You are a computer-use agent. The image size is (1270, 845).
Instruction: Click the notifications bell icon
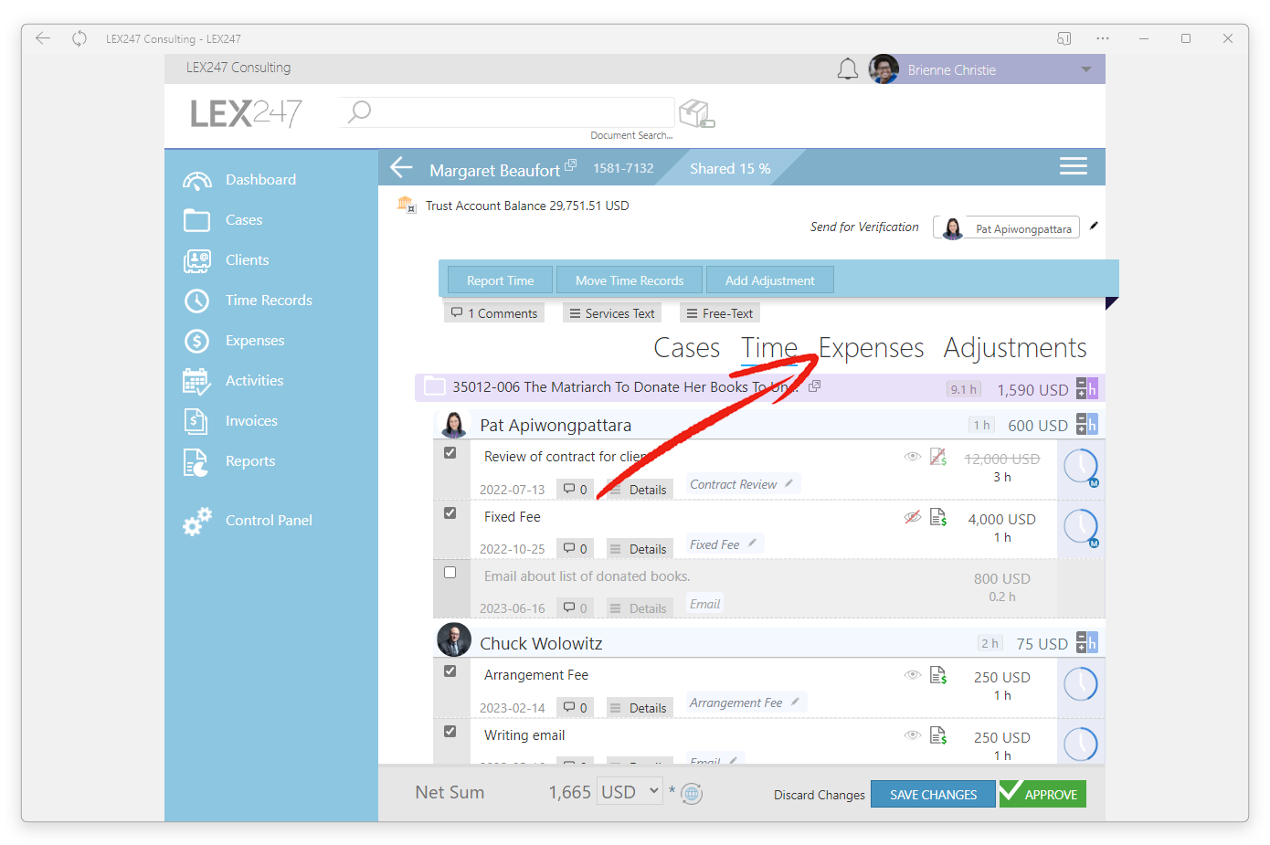tap(848, 69)
